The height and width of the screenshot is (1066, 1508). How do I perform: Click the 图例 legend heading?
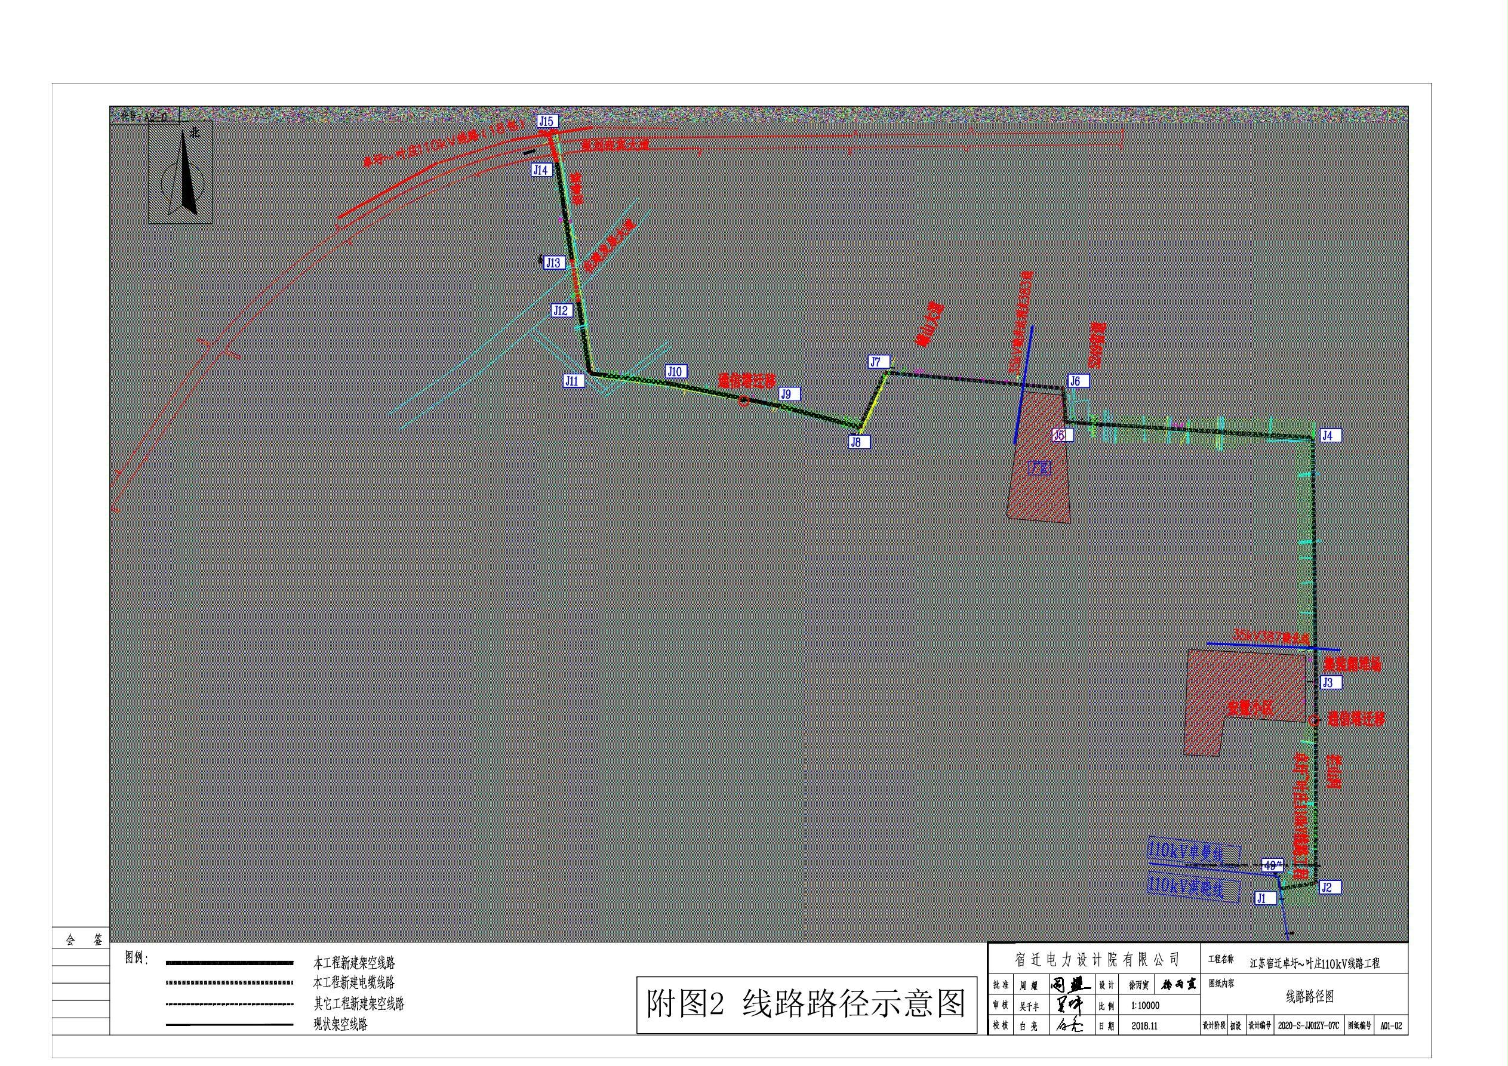click(x=137, y=959)
